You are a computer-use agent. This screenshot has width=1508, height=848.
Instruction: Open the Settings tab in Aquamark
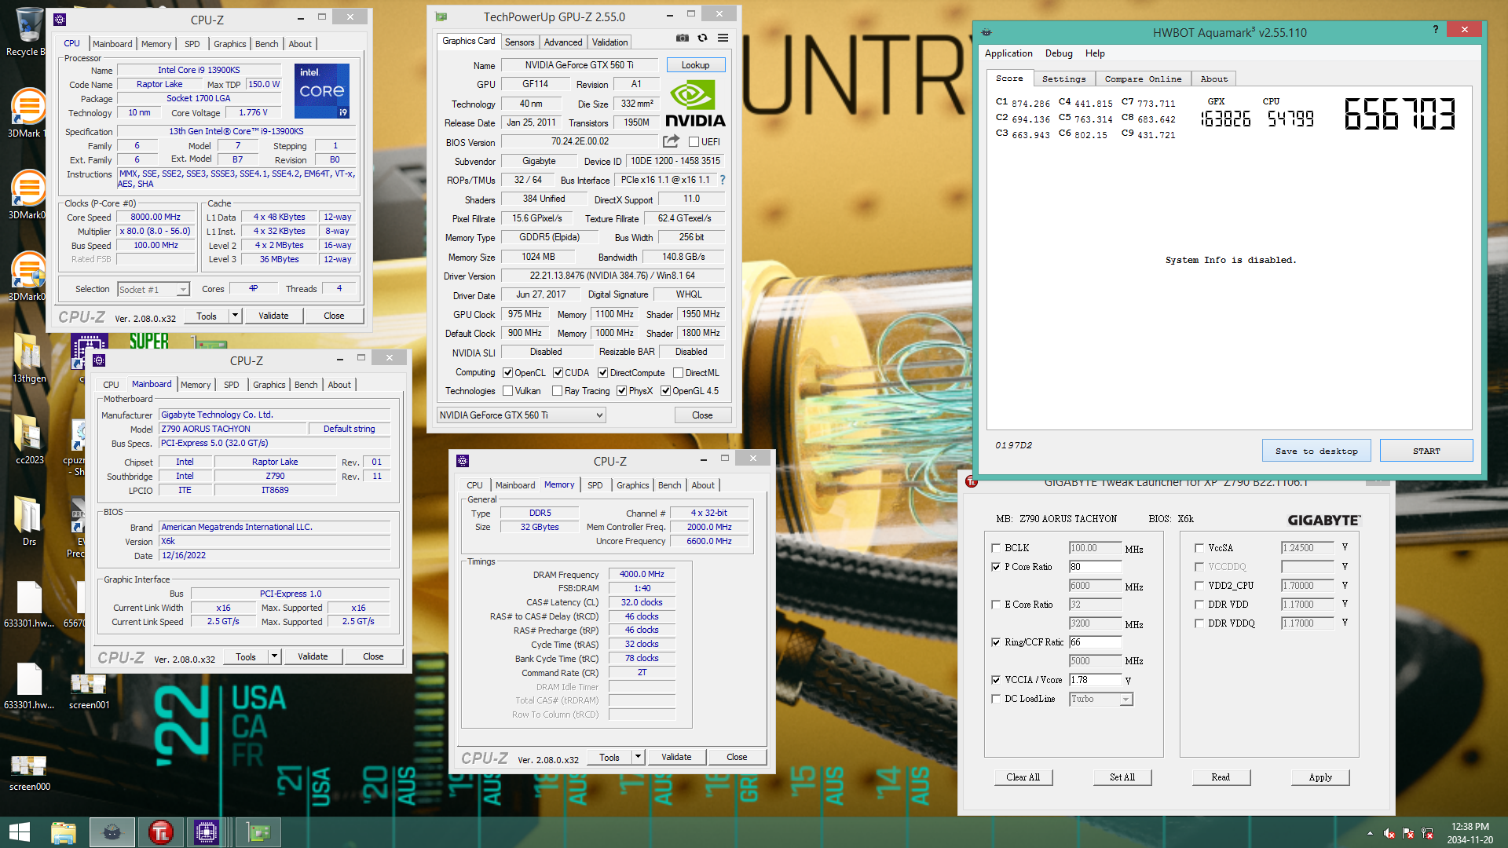click(x=1063, y=79)
